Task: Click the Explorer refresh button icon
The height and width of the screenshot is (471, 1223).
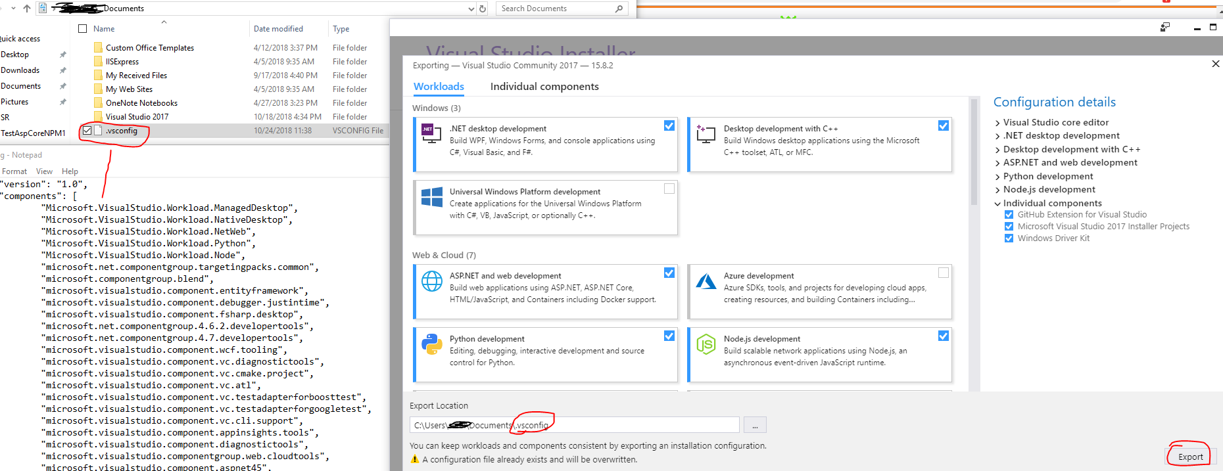Action: (483, 9)
